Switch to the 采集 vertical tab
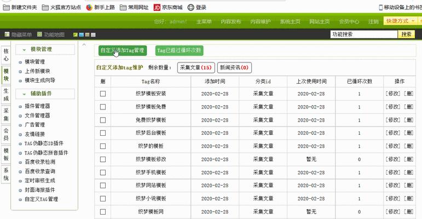The height and width of the screenshot is (219, 422). pos(6,114)
